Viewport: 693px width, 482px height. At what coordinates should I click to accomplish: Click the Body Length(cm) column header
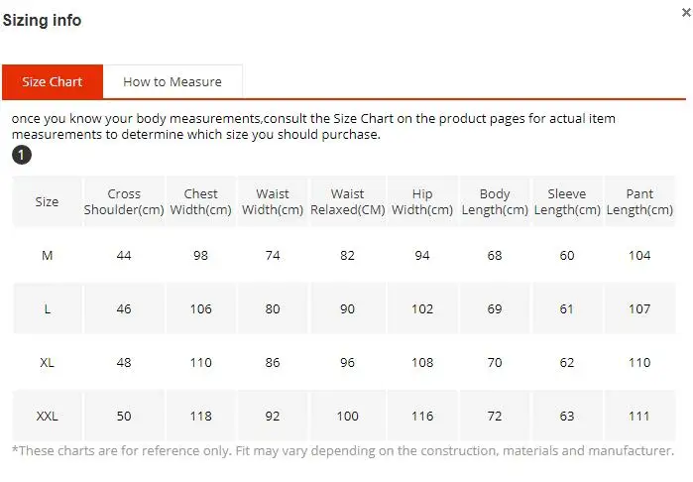pos(495,201)
